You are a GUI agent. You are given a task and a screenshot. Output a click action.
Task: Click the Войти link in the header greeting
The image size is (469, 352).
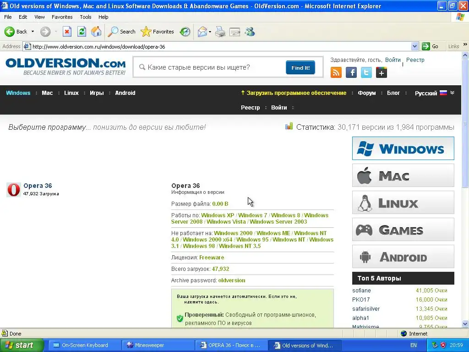[393, 60]
